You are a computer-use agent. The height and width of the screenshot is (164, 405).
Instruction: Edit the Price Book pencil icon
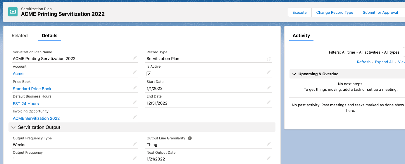point(135,88)
